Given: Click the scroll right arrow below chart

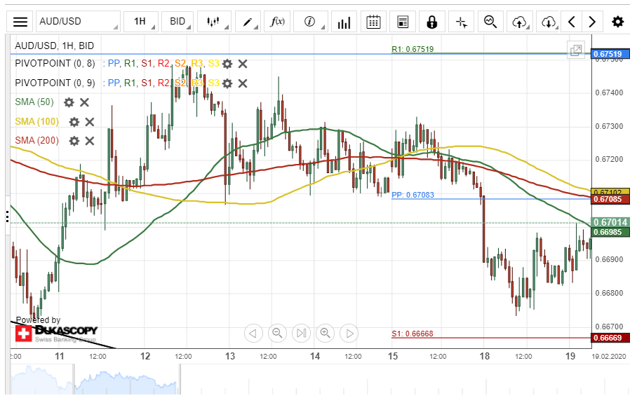Looking at the screenshot, I should (349, 334).
